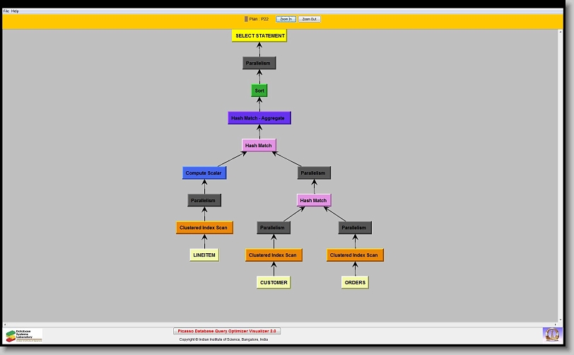Click the Clustered Index Scan above LINEITEM
This screenshot has width=574, height=355.
204,228
